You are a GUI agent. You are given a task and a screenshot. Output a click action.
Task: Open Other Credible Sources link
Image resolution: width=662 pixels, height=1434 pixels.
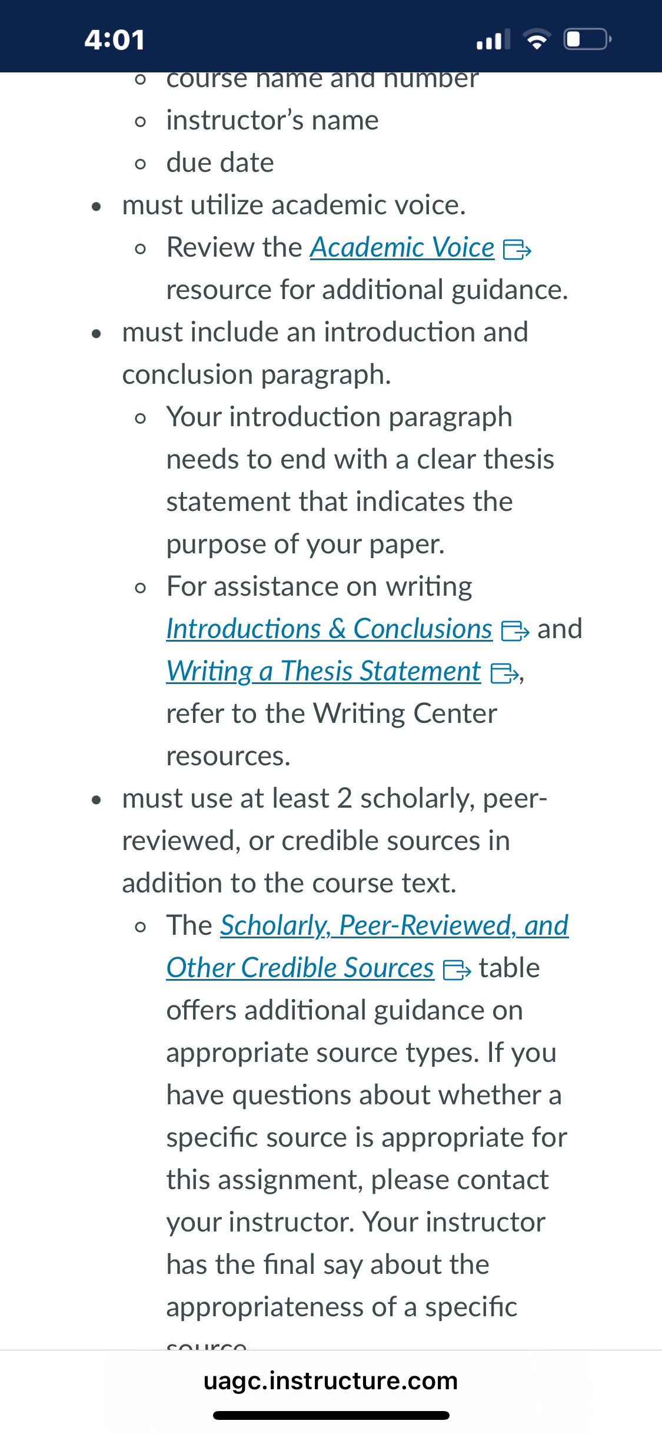[x=300, y=968]
